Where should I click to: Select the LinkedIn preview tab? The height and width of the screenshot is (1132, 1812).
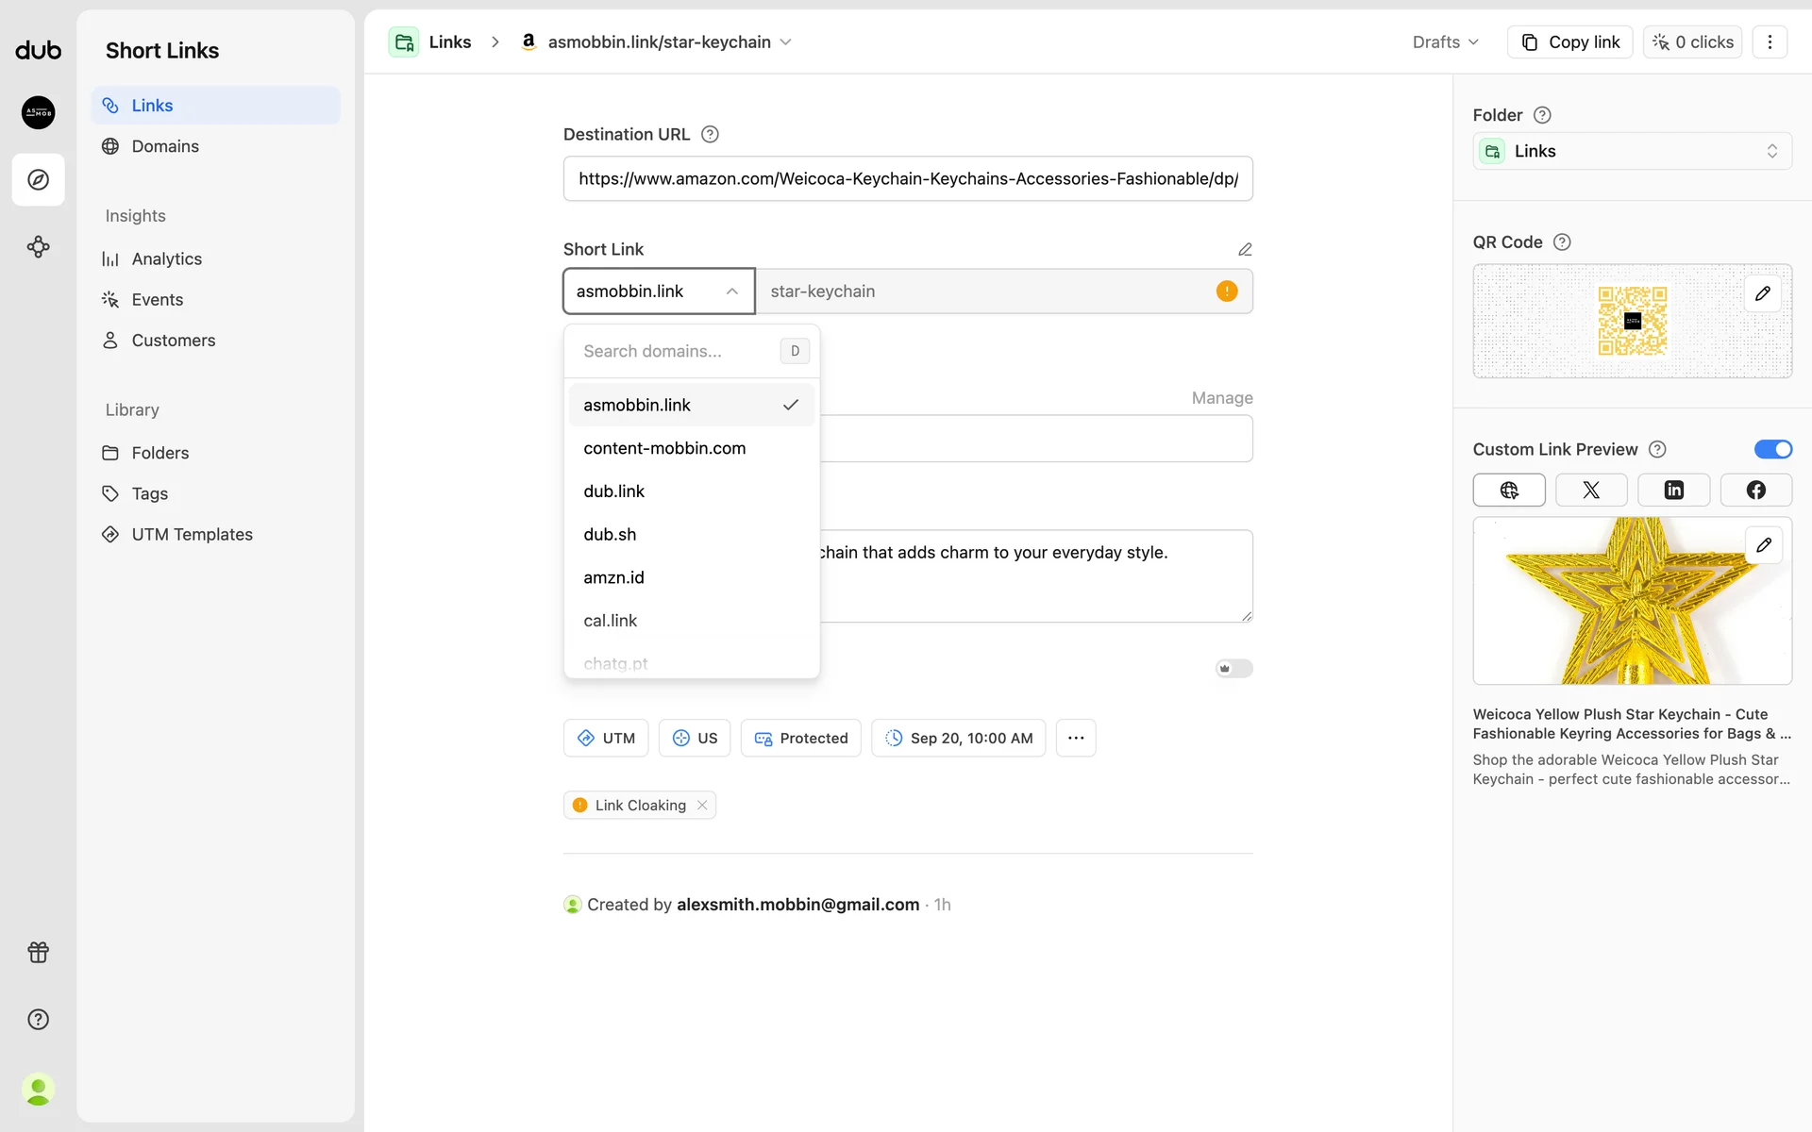[1673, 490]
